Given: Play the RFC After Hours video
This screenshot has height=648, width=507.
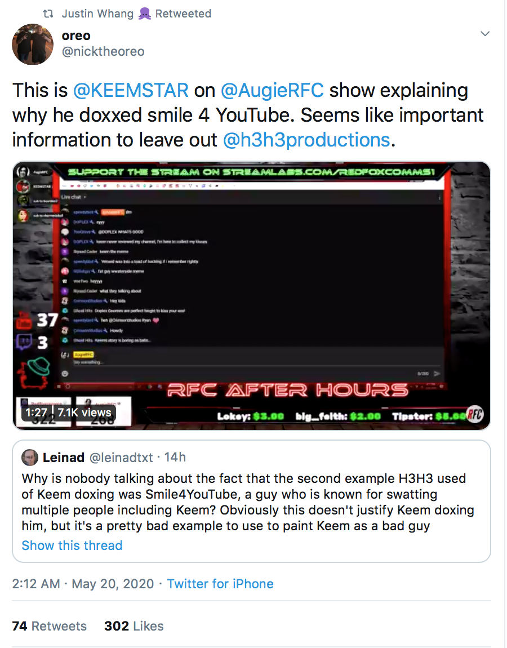Looking at the screenshot, I should coord(251,296).
